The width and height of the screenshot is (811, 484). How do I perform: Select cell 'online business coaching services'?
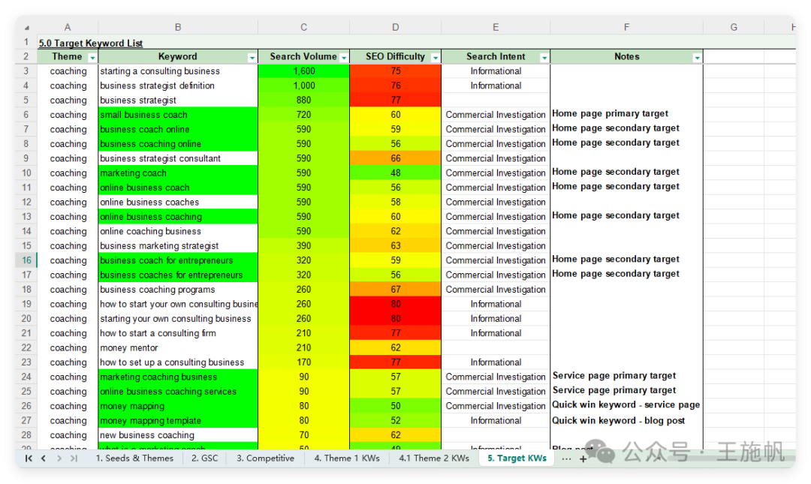tap(178, 392)
